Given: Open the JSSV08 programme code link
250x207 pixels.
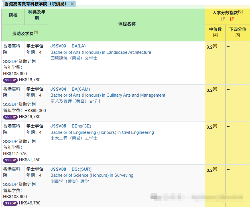Looking at the screenshot, I should (58, 169).
